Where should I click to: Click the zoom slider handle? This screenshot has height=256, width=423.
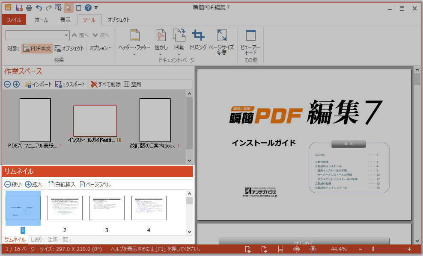373,249
